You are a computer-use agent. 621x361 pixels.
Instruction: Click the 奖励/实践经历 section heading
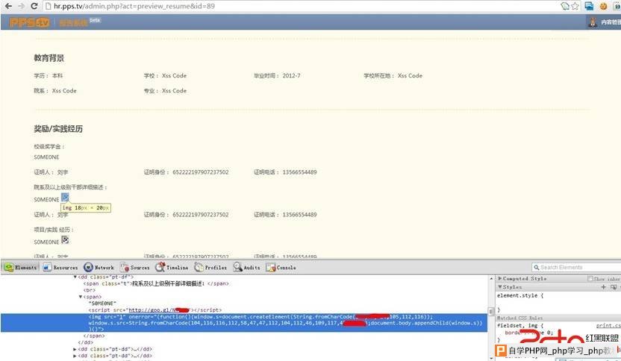pos(58,129)
